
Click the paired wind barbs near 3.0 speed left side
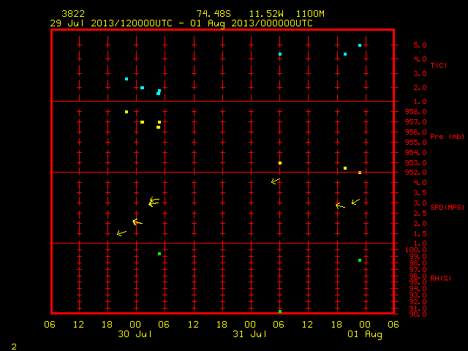(154, 202)
